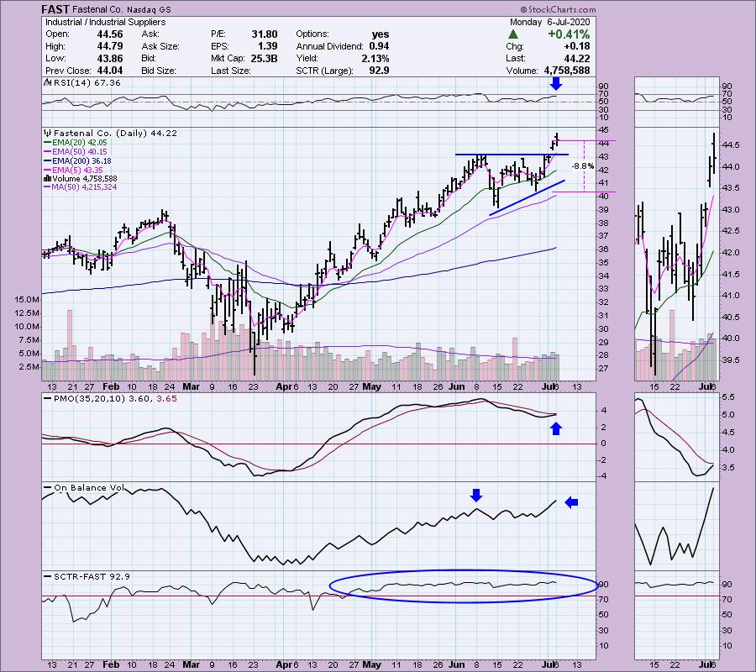Click the EPS value 1.39
Screen dimensions: 756x672
click(x=268, y=46)
